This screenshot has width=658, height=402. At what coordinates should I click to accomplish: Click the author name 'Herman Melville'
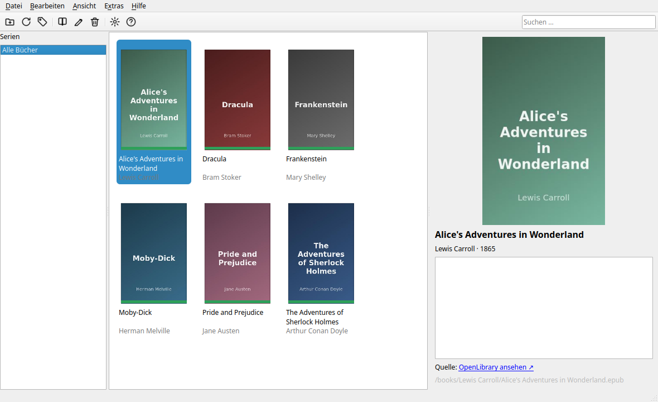pos(144,331)
